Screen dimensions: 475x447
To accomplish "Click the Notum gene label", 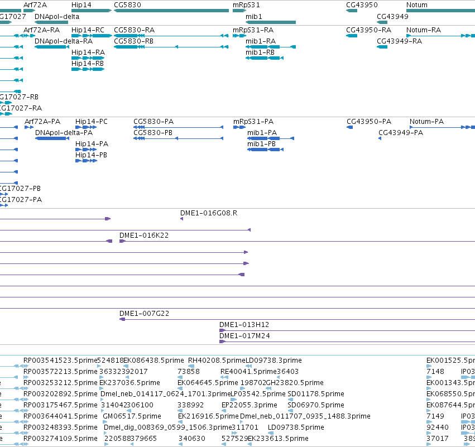I will (417, 5).
